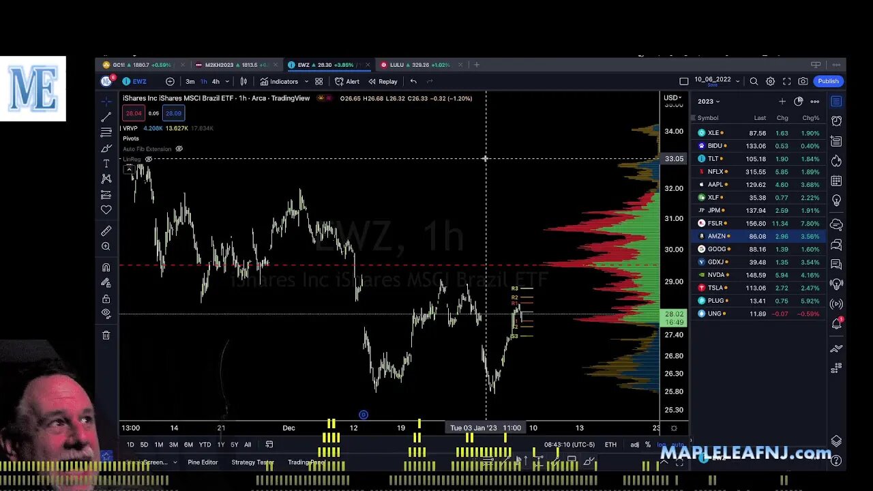The width and height of the screenshot is (873, 491).
Task: Open the Fibonacci tools group
Action: (x=106, y=132)
